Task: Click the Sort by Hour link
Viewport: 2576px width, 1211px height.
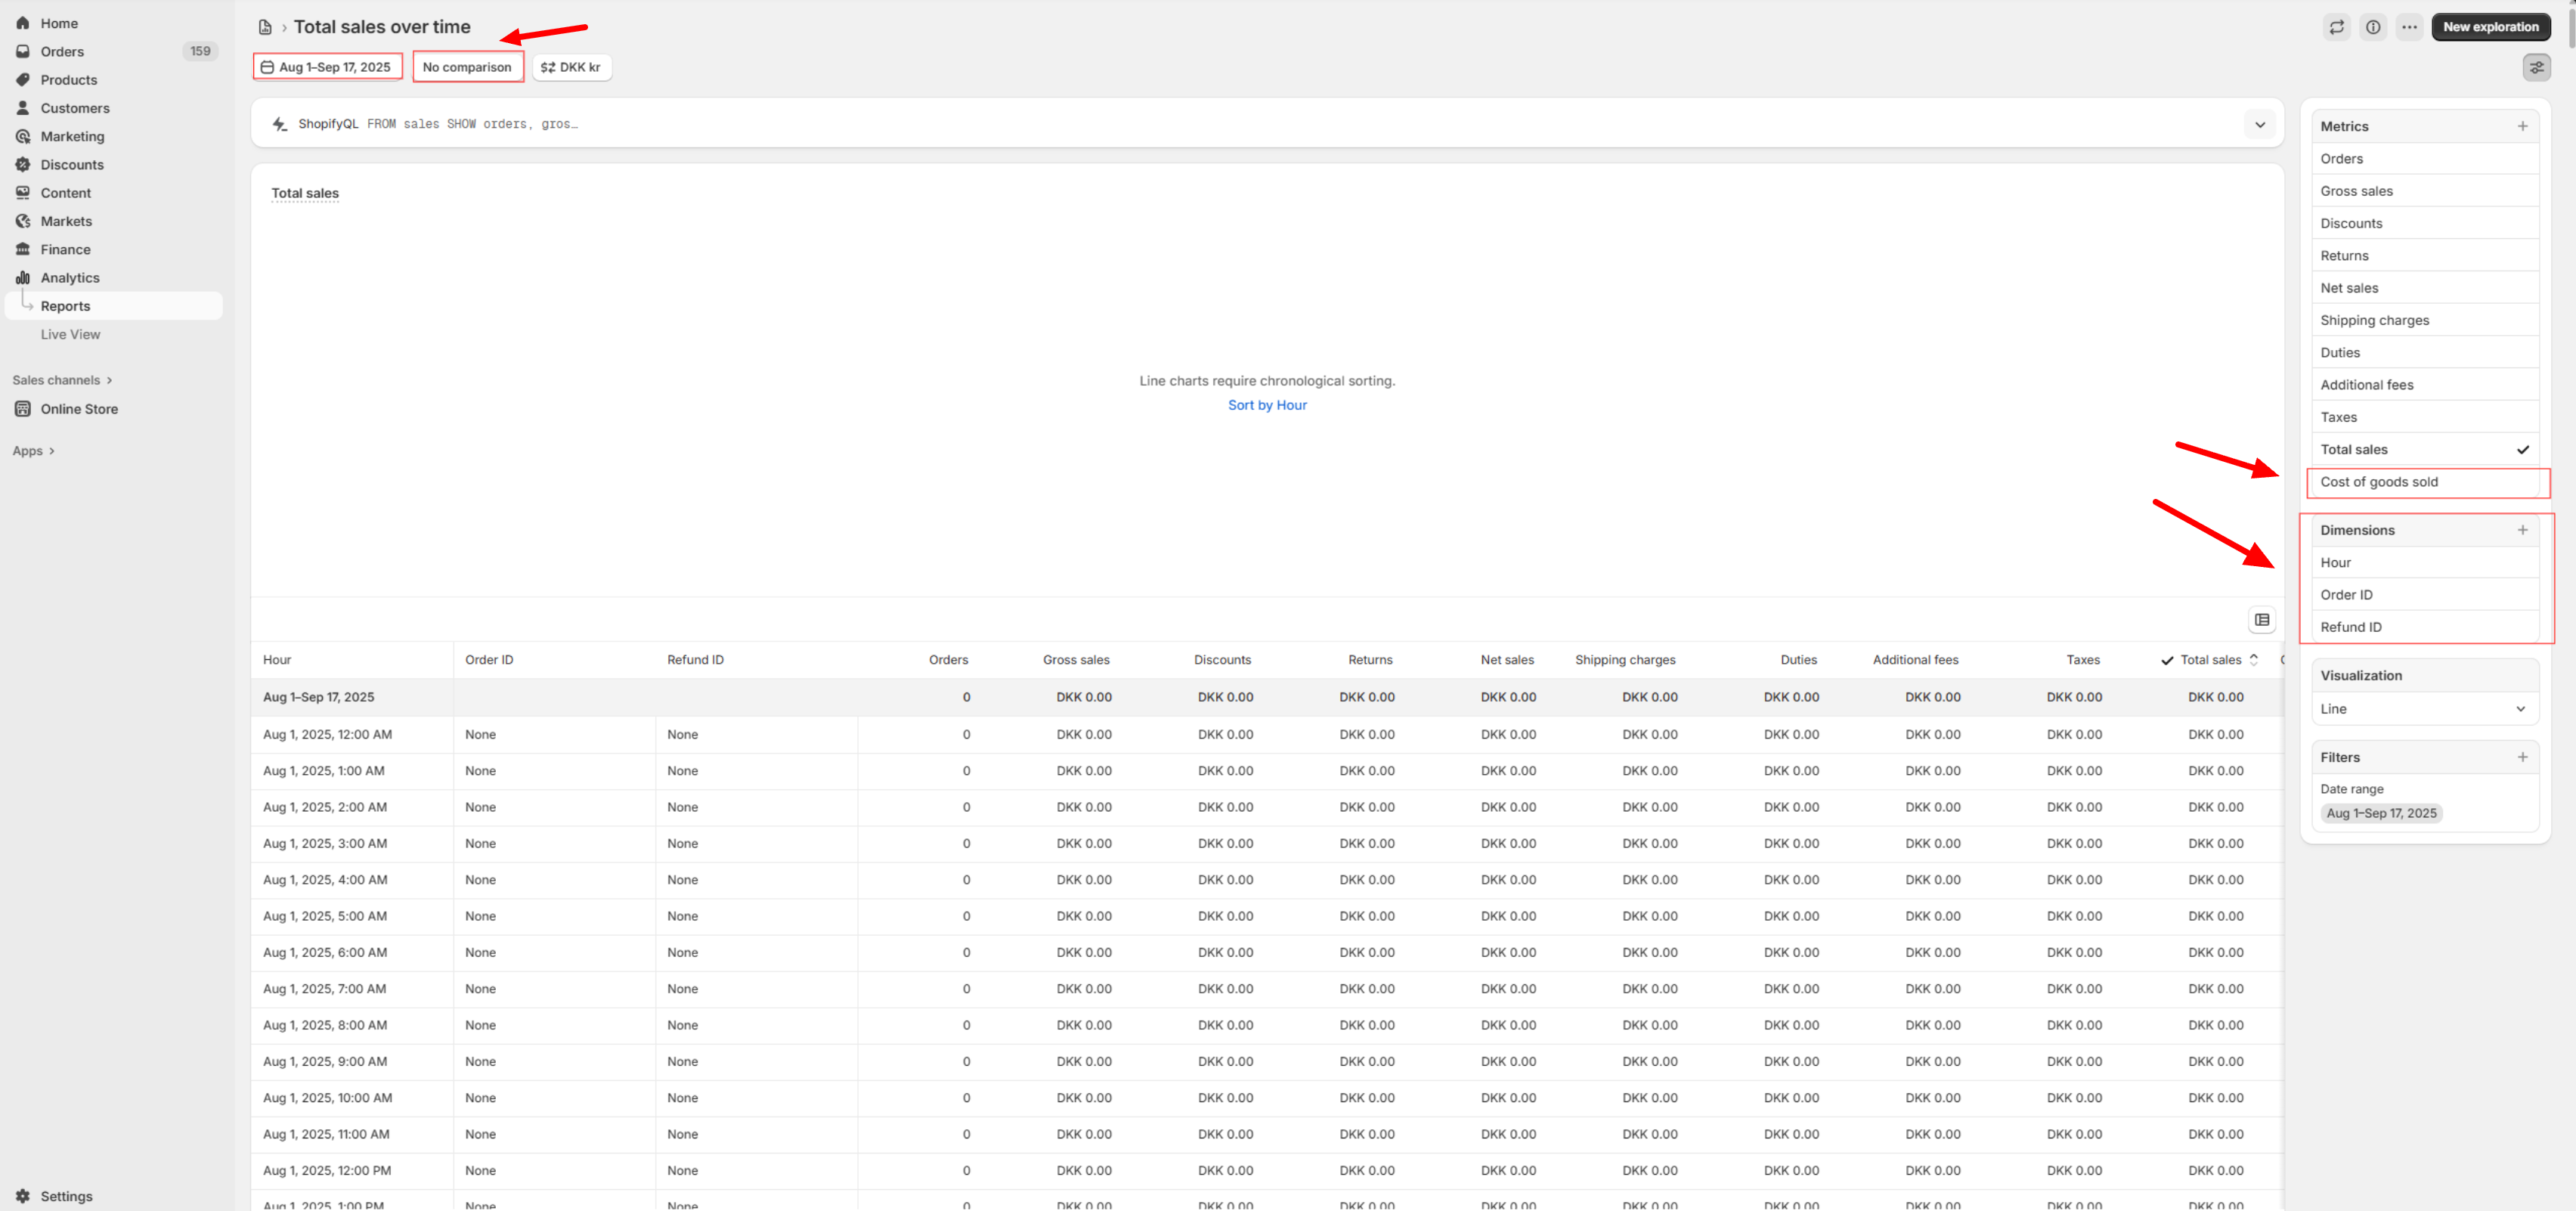Action: 1267,405
